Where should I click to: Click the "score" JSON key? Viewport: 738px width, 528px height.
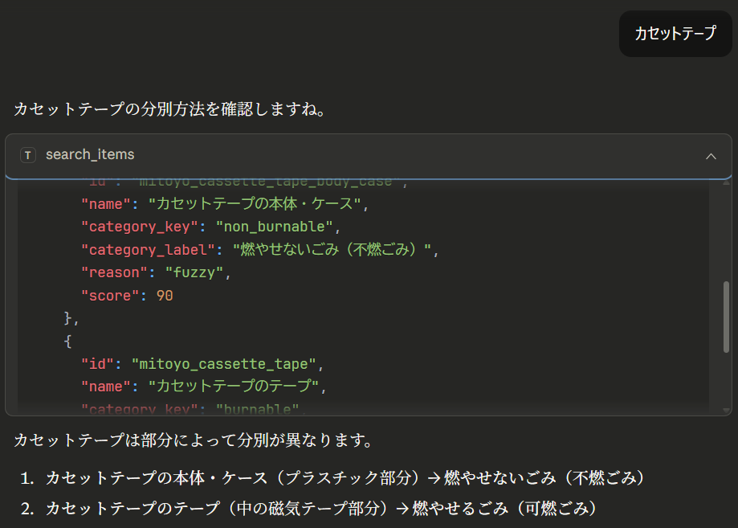[x=110, y=296]
